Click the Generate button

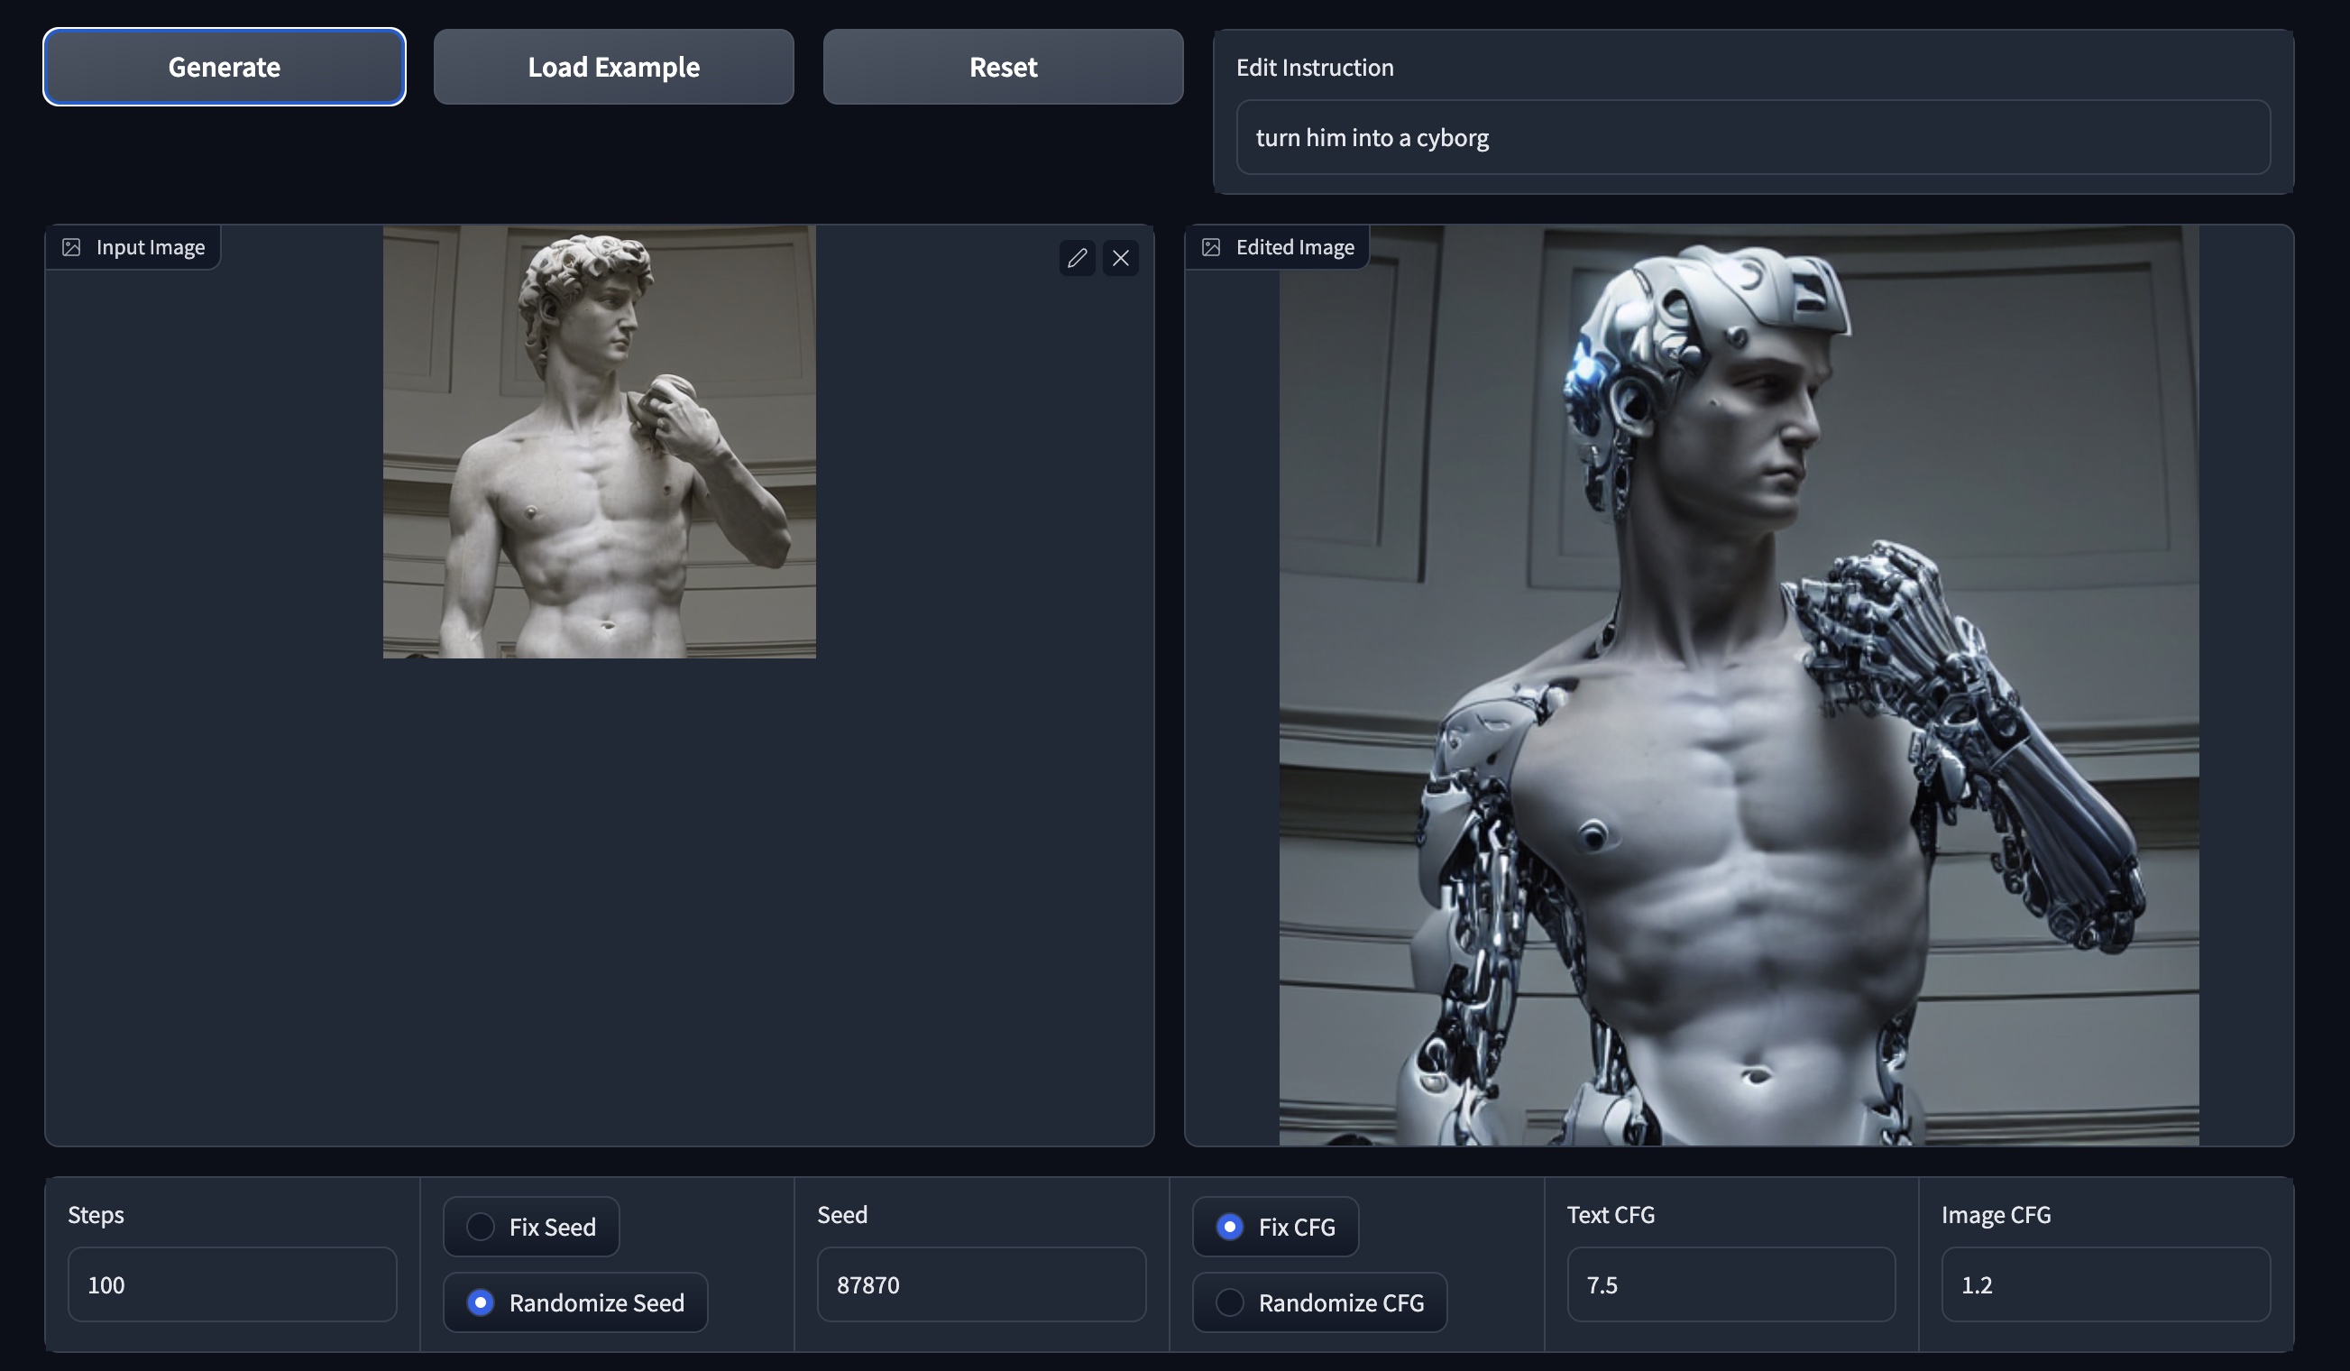click(x=224, y=65)
